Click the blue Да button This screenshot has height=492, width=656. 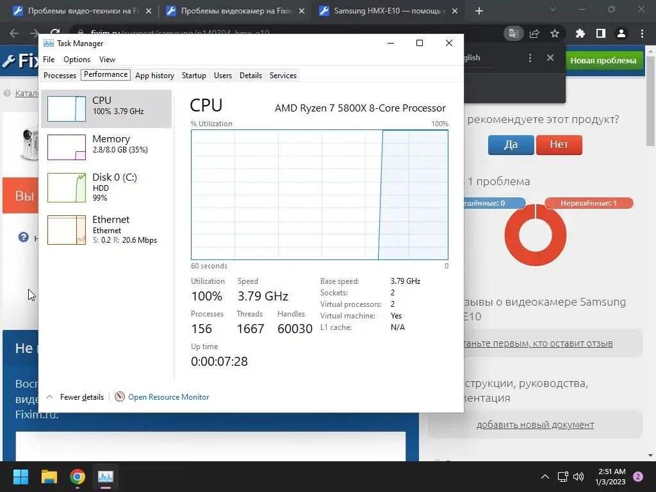[511, 145]
